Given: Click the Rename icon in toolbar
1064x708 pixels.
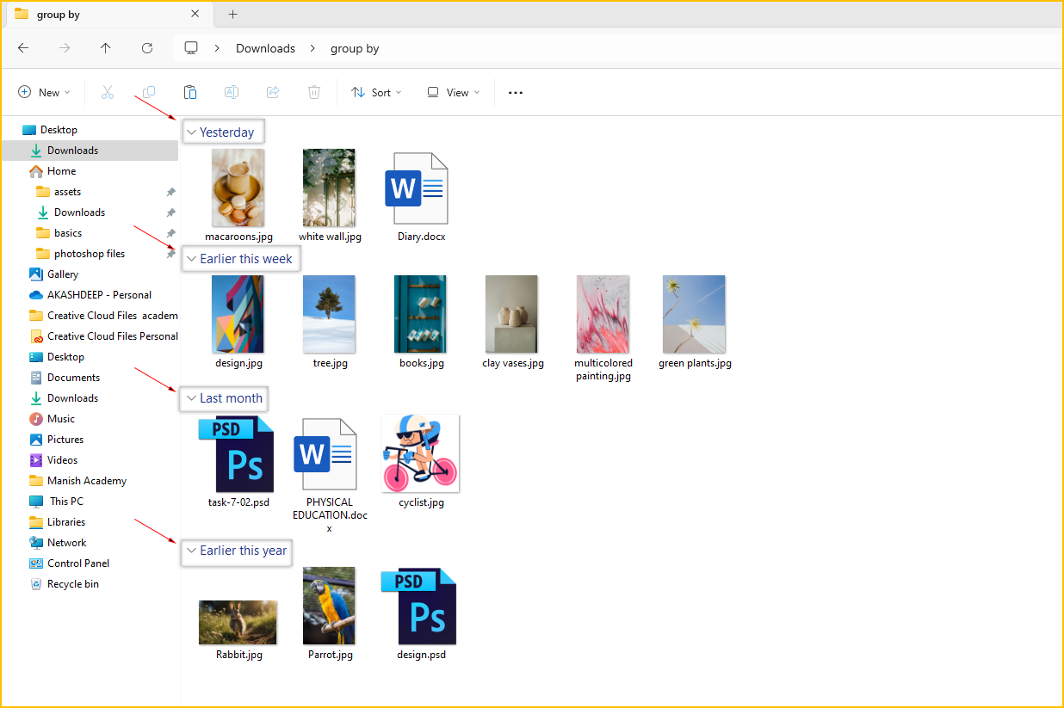Looking at the screenshot, I should pyautogui.click(x=232, y=92).
